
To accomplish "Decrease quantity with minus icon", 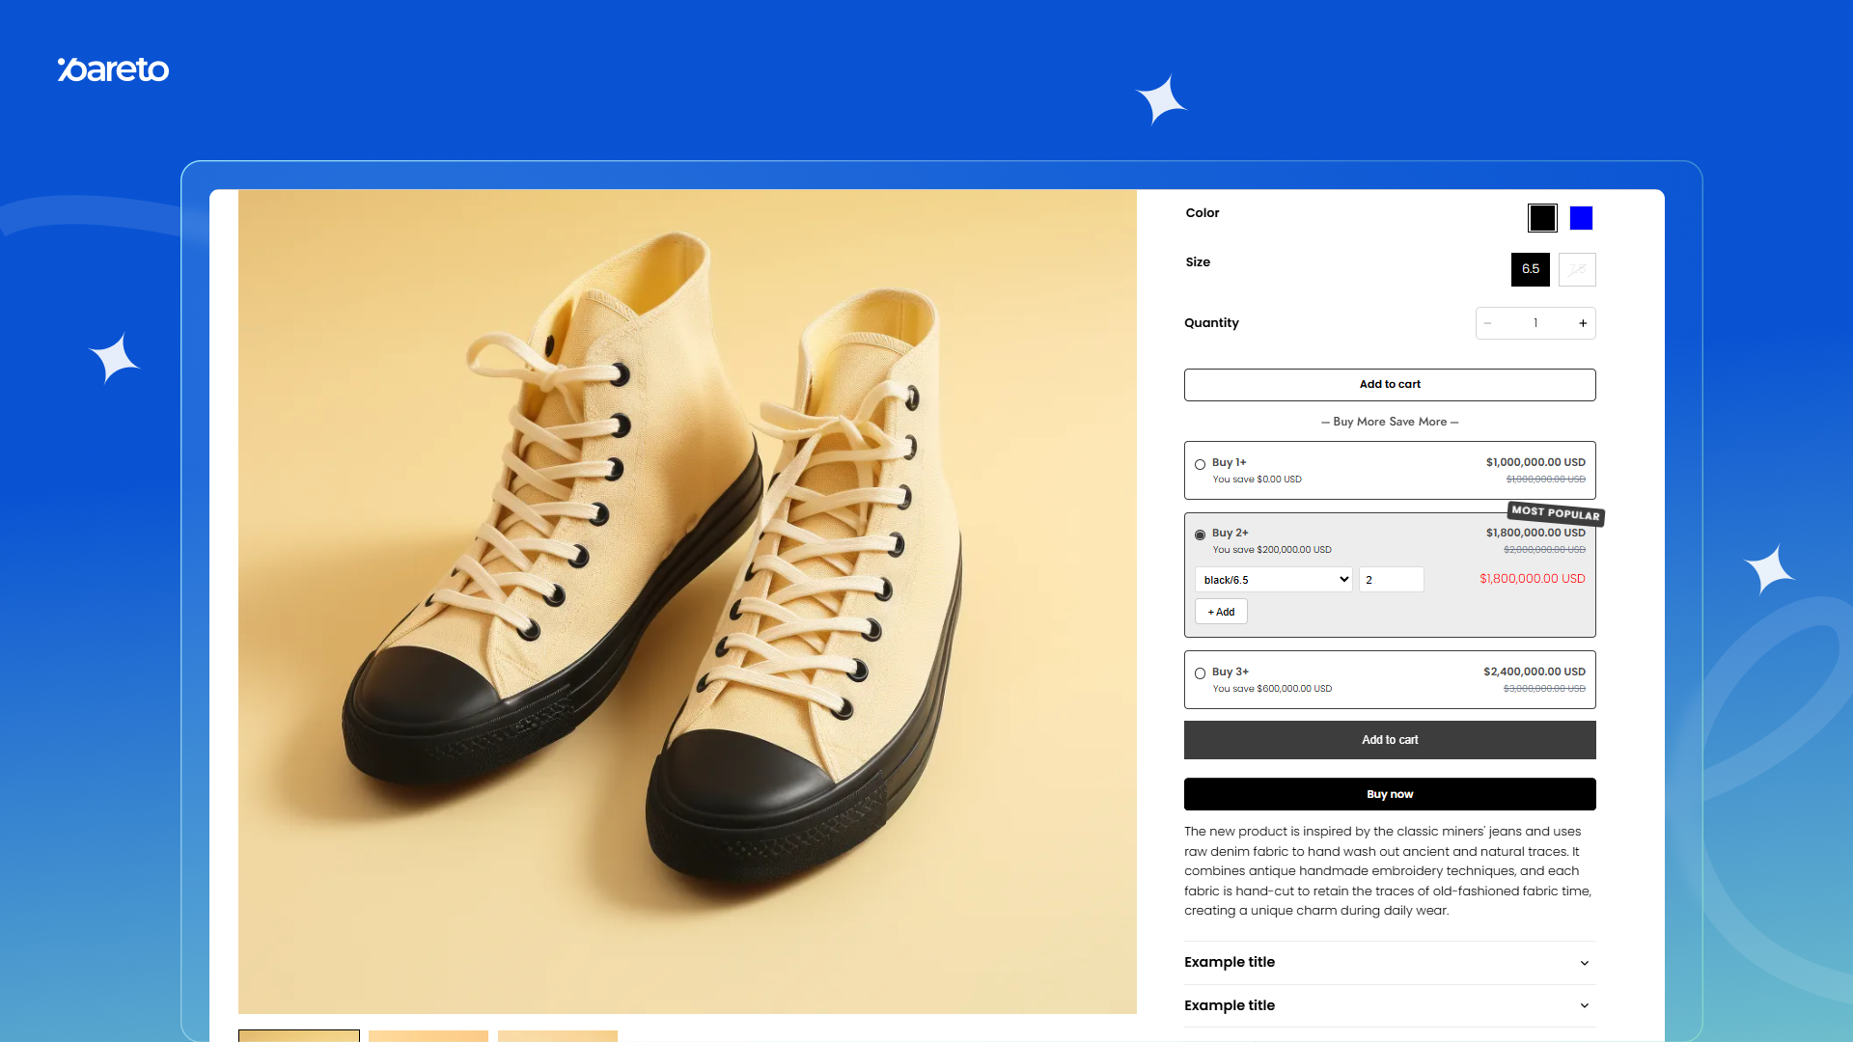I will (x=1488, y=323).
